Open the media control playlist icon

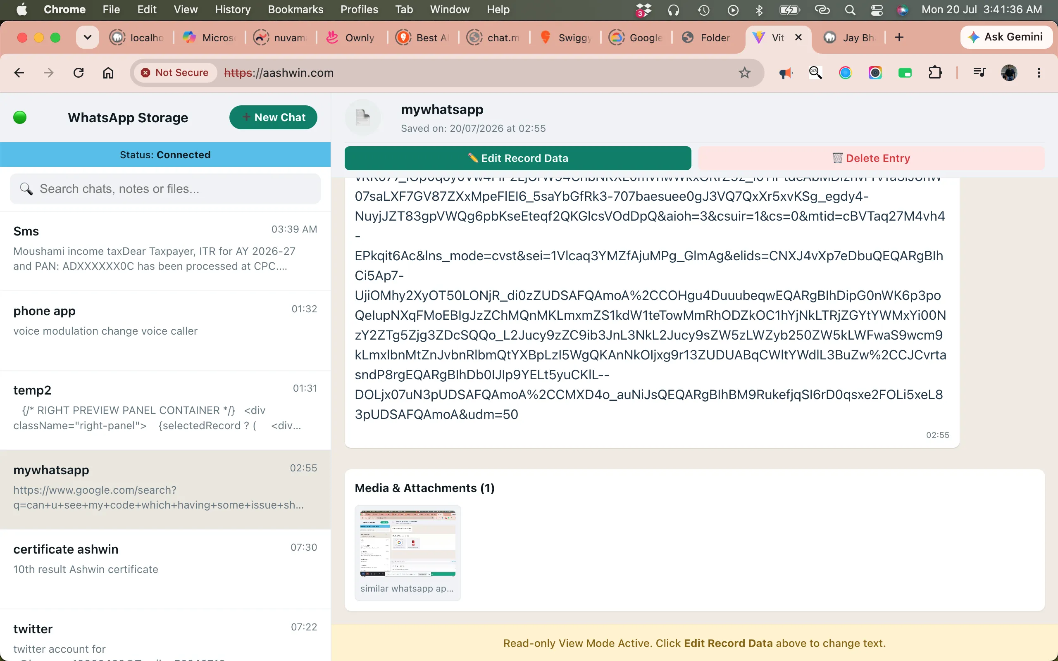tap(979, 73)
